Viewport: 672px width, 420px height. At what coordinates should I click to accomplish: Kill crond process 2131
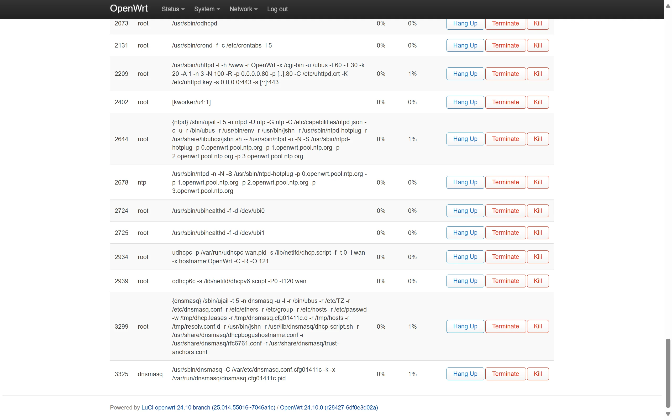pos(538,45)
